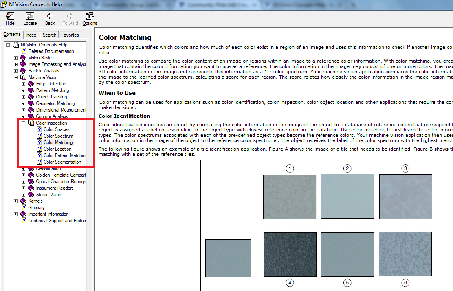
Task: Click the Color Inspection open book icon
Action: pyautogui.click(x=31, y=123)
